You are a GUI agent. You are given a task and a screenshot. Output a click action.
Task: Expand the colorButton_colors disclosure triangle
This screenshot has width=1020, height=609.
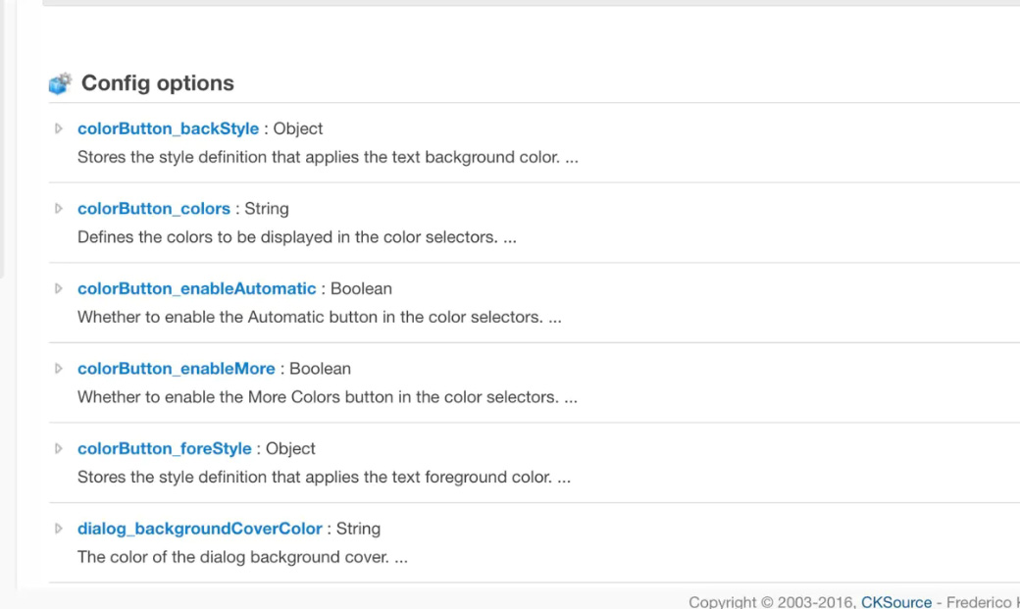(59, 208)
